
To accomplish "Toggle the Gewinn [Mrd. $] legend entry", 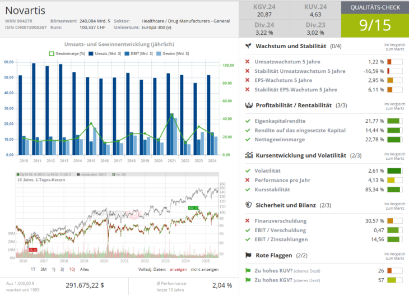I will coord(173,53).
